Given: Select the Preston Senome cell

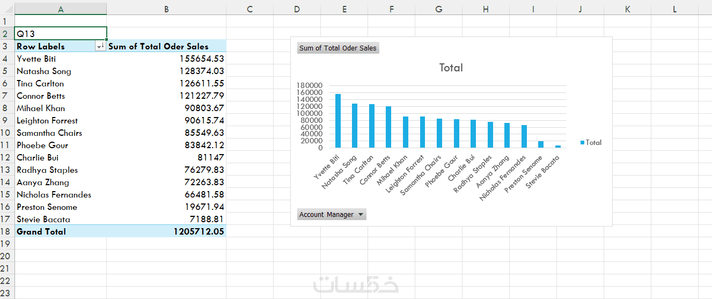Looking at the screenshot, I should tap(61, 207).
